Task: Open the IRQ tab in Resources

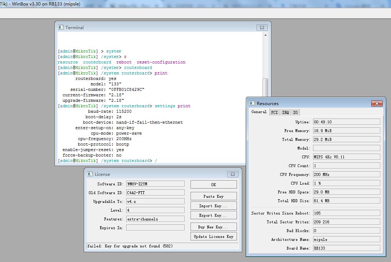Action: 285,112
